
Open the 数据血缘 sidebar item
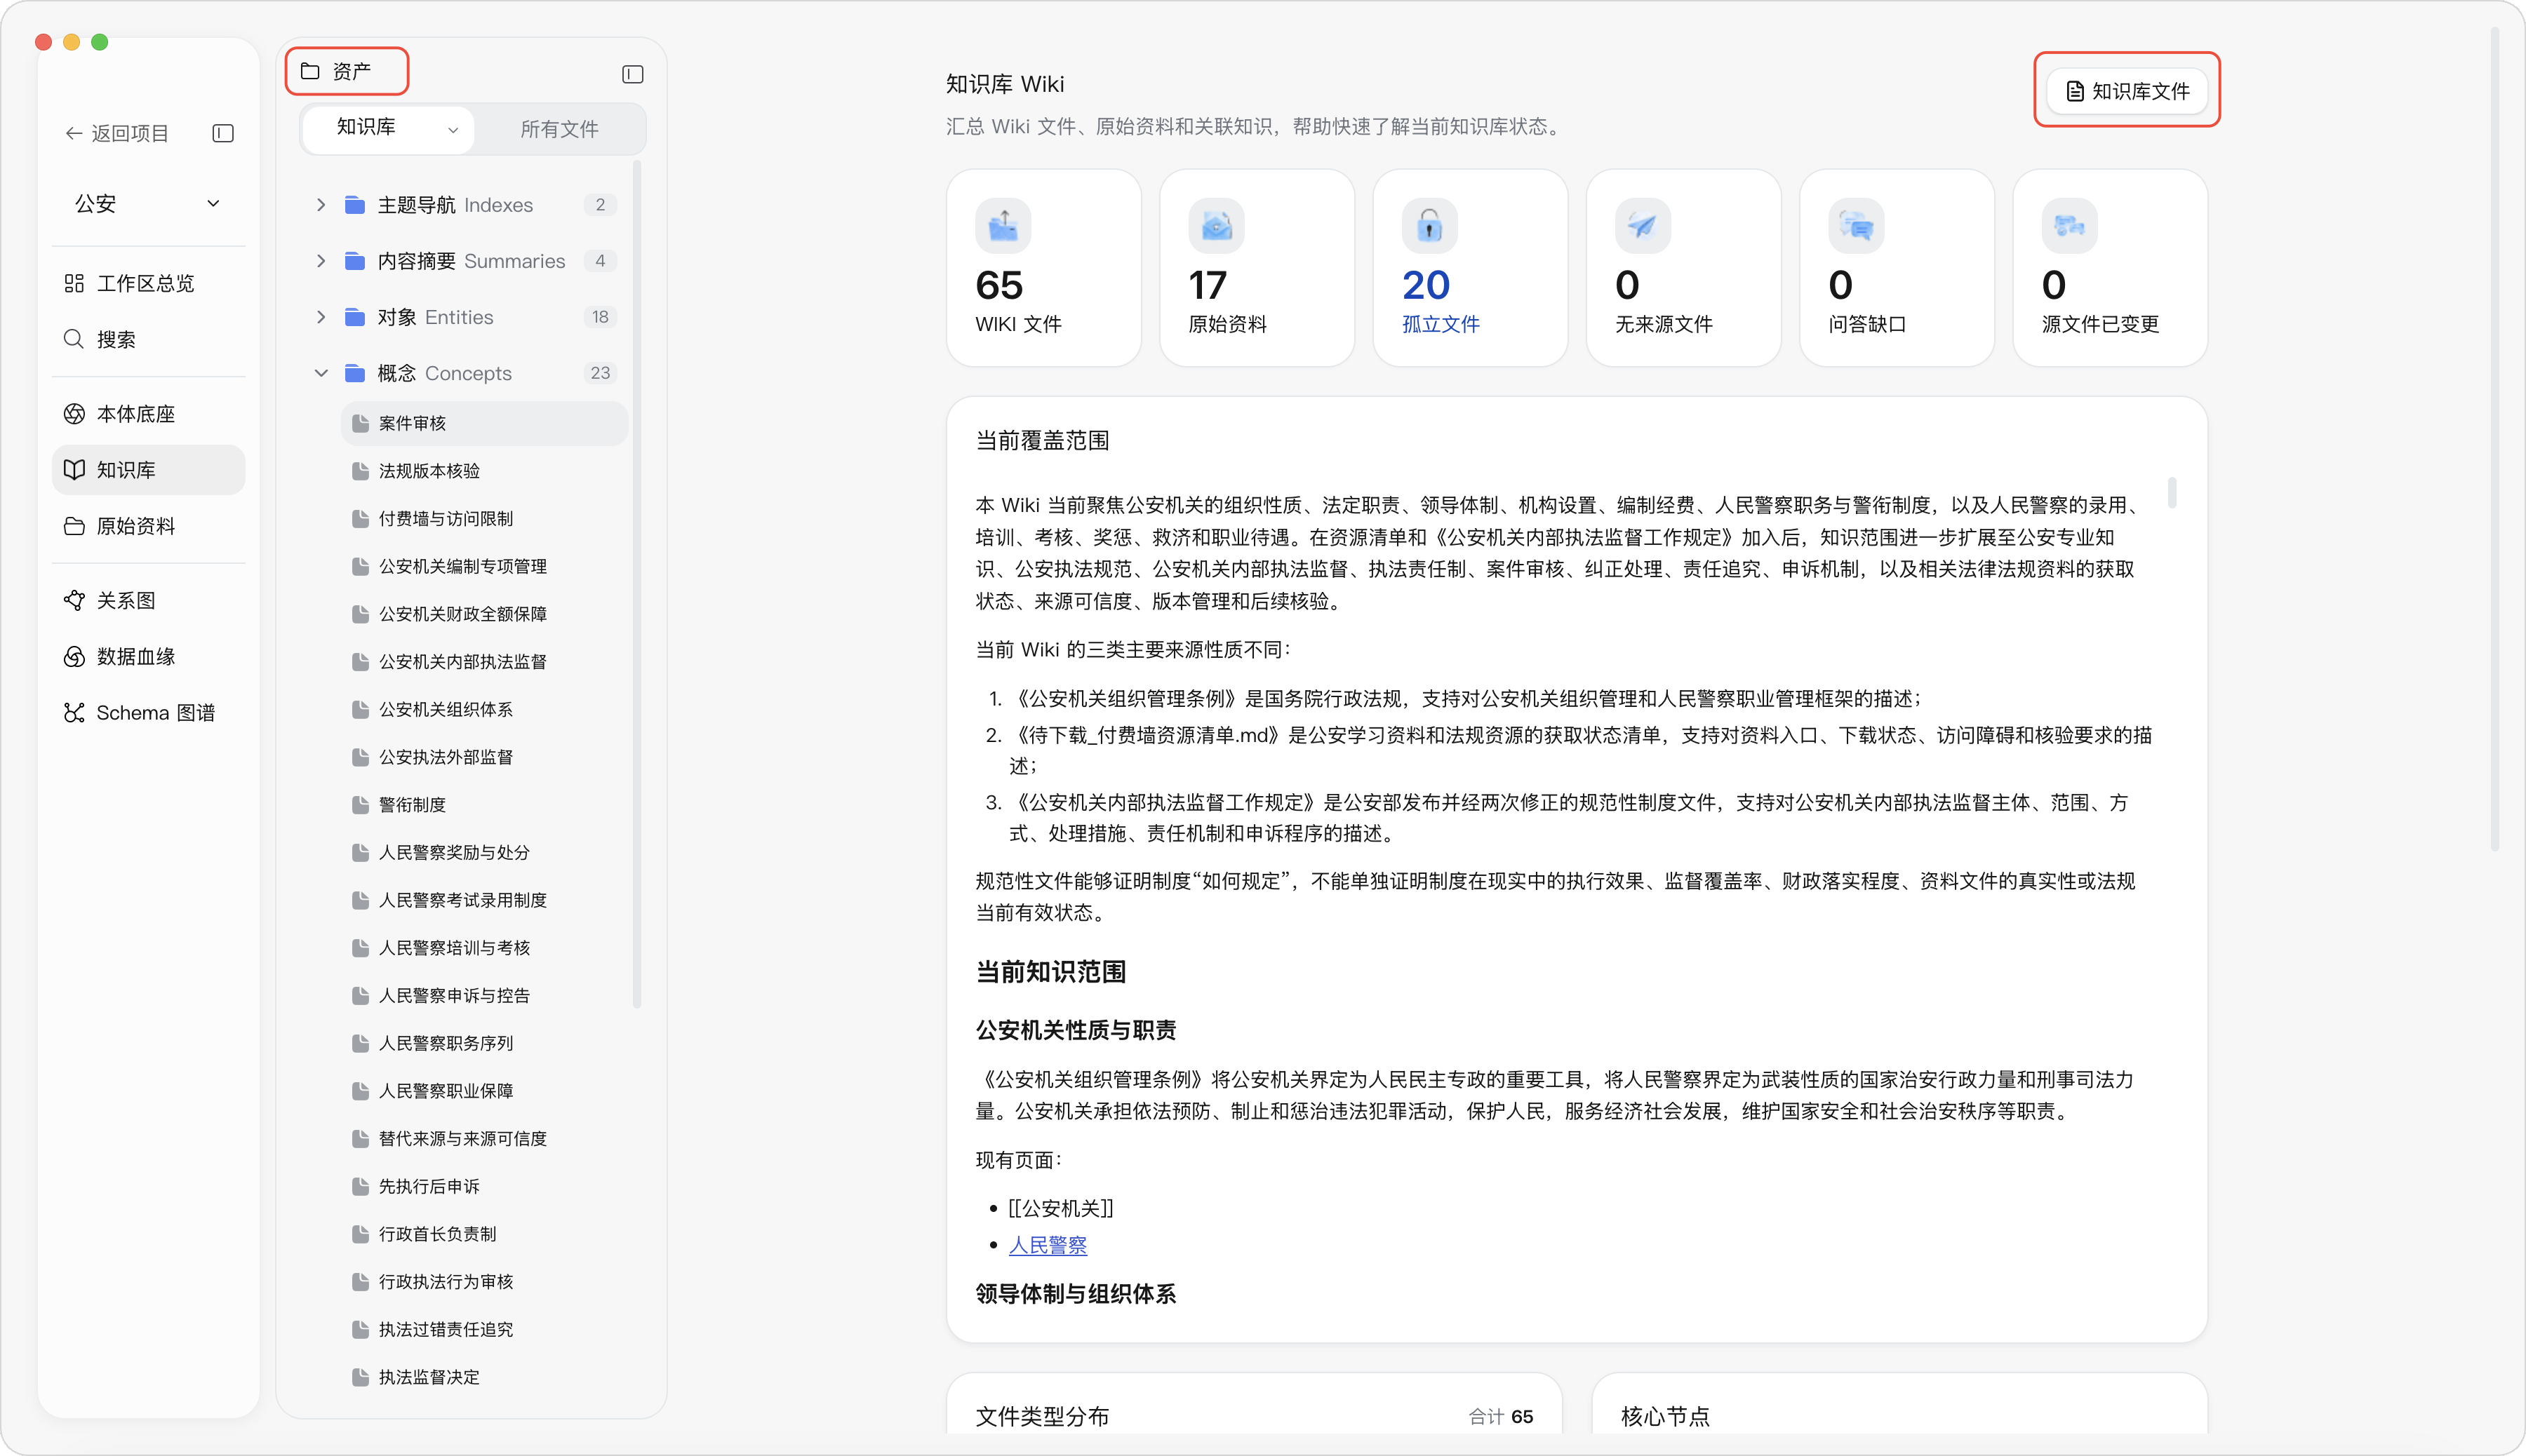pos(148,656)
